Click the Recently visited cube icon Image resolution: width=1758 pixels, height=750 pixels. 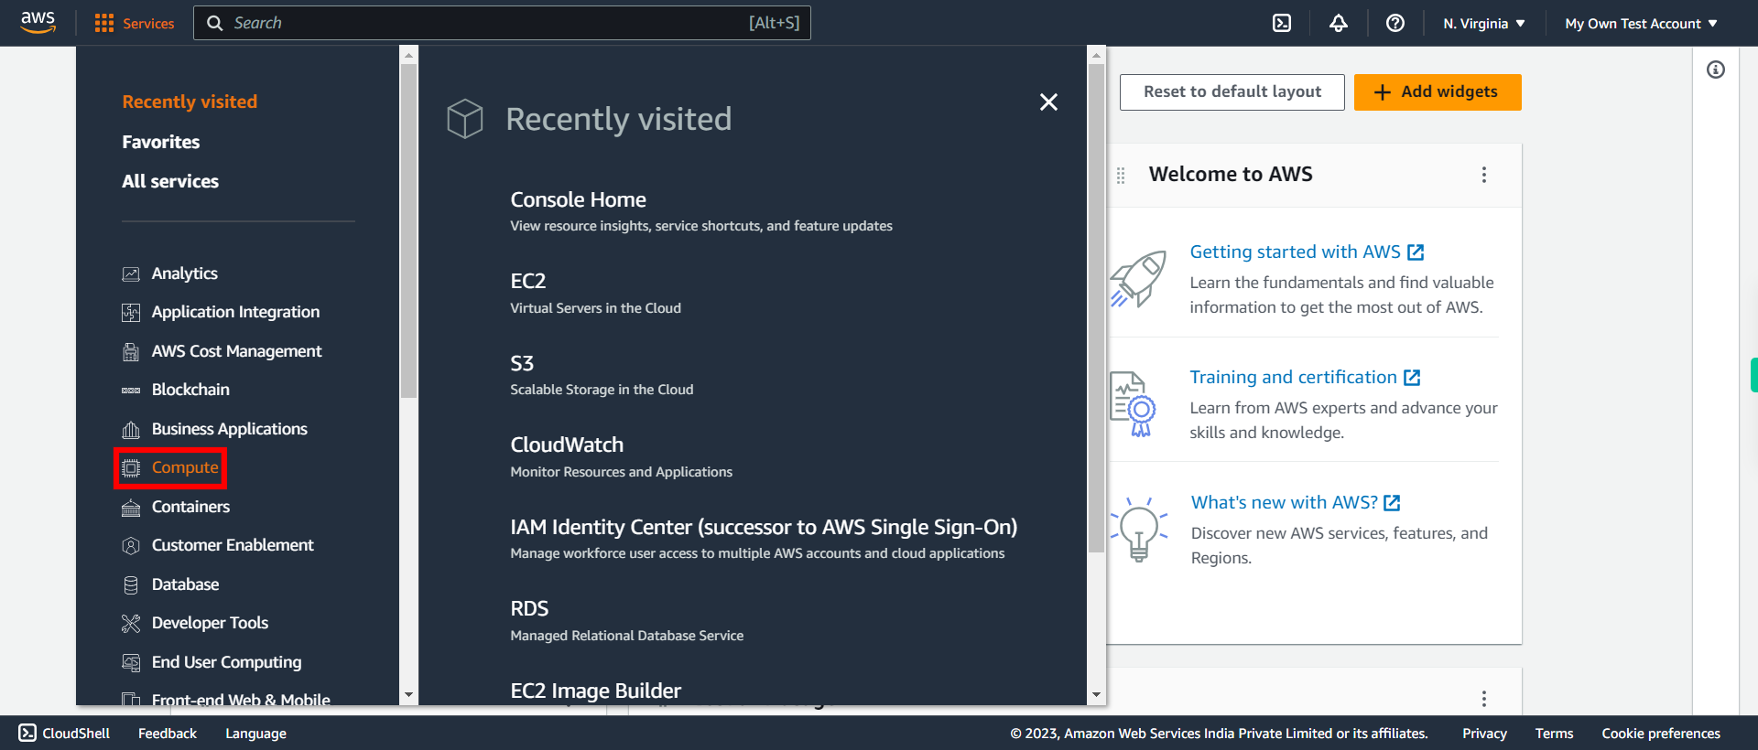click(x=465, y=119)
